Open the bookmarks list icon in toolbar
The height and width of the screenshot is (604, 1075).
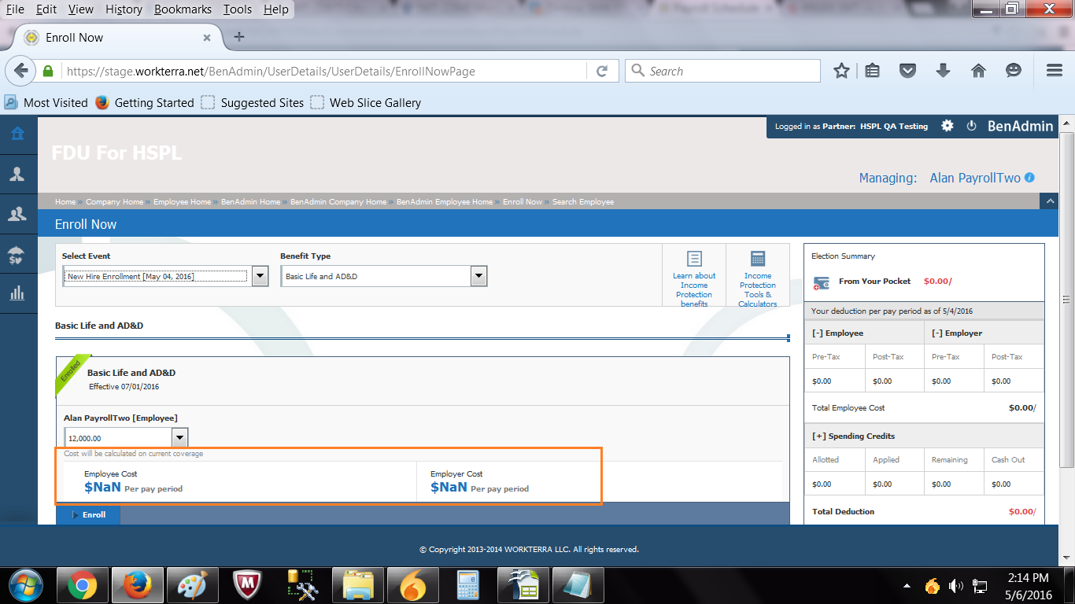[872, 71]
